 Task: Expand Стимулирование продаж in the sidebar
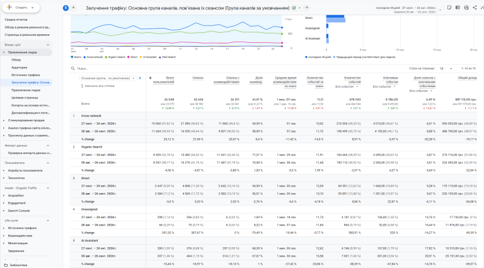[4, 120]
